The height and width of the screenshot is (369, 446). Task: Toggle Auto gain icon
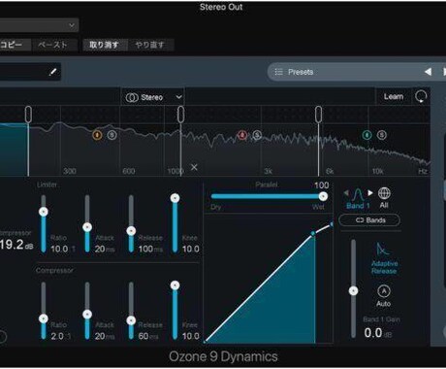coord(384,291)
